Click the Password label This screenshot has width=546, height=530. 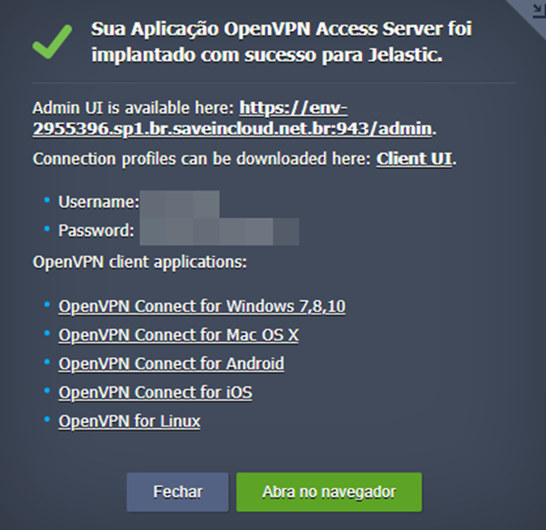point(96,230)
